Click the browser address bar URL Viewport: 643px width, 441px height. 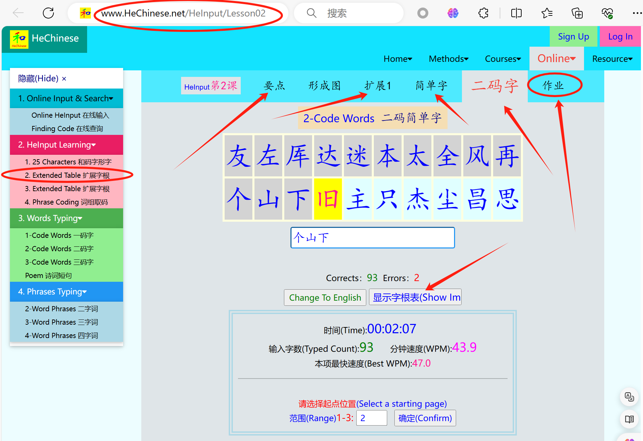[183, 13]
